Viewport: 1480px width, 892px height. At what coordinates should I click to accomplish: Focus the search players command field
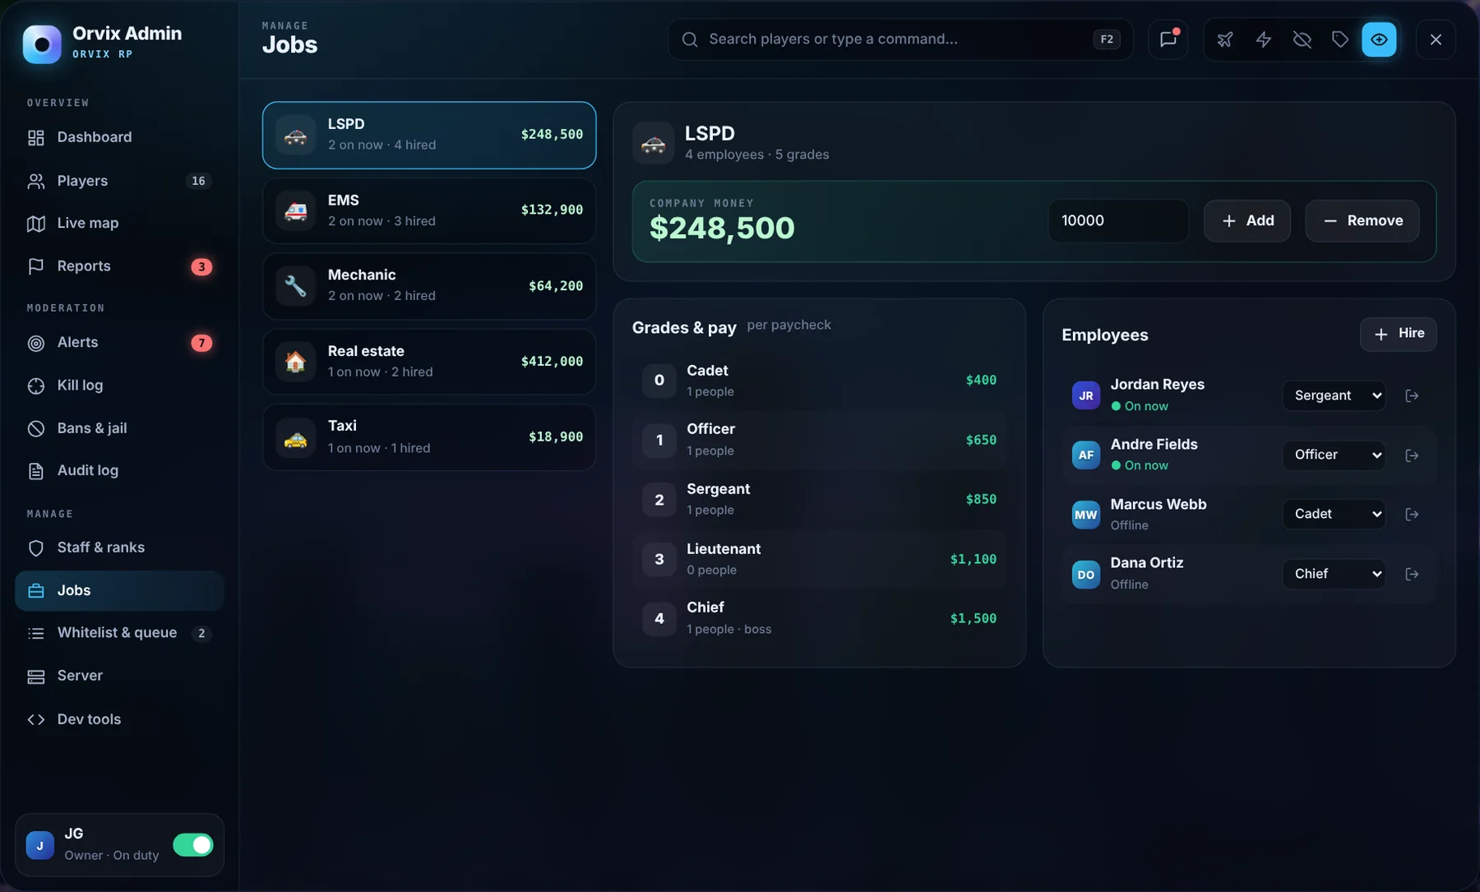pos(900,39)
